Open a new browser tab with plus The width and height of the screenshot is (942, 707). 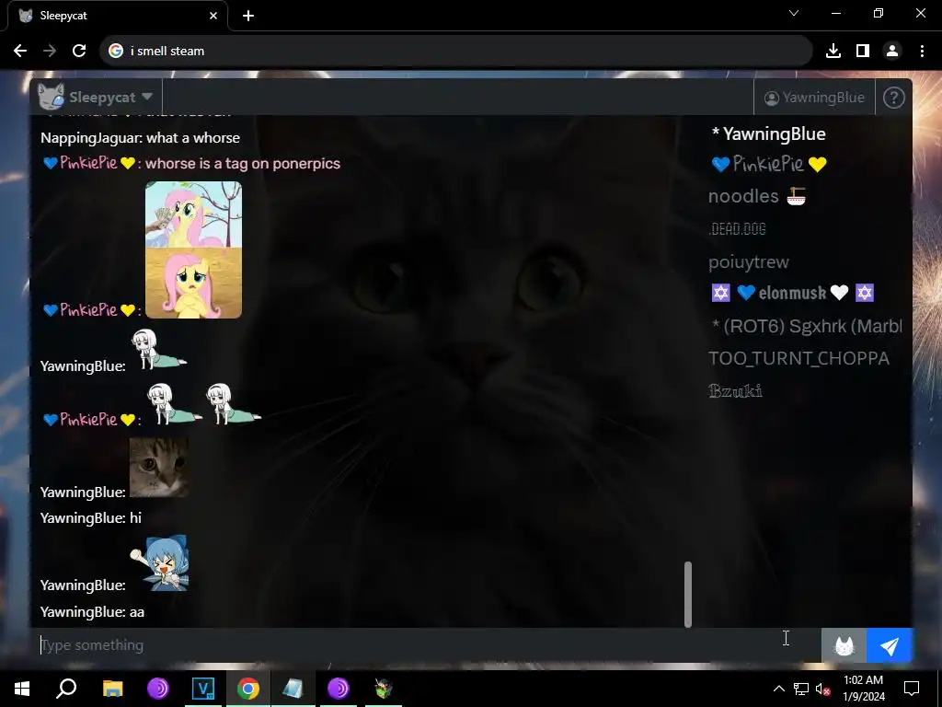pyautogui.click(x=248, y=16)
